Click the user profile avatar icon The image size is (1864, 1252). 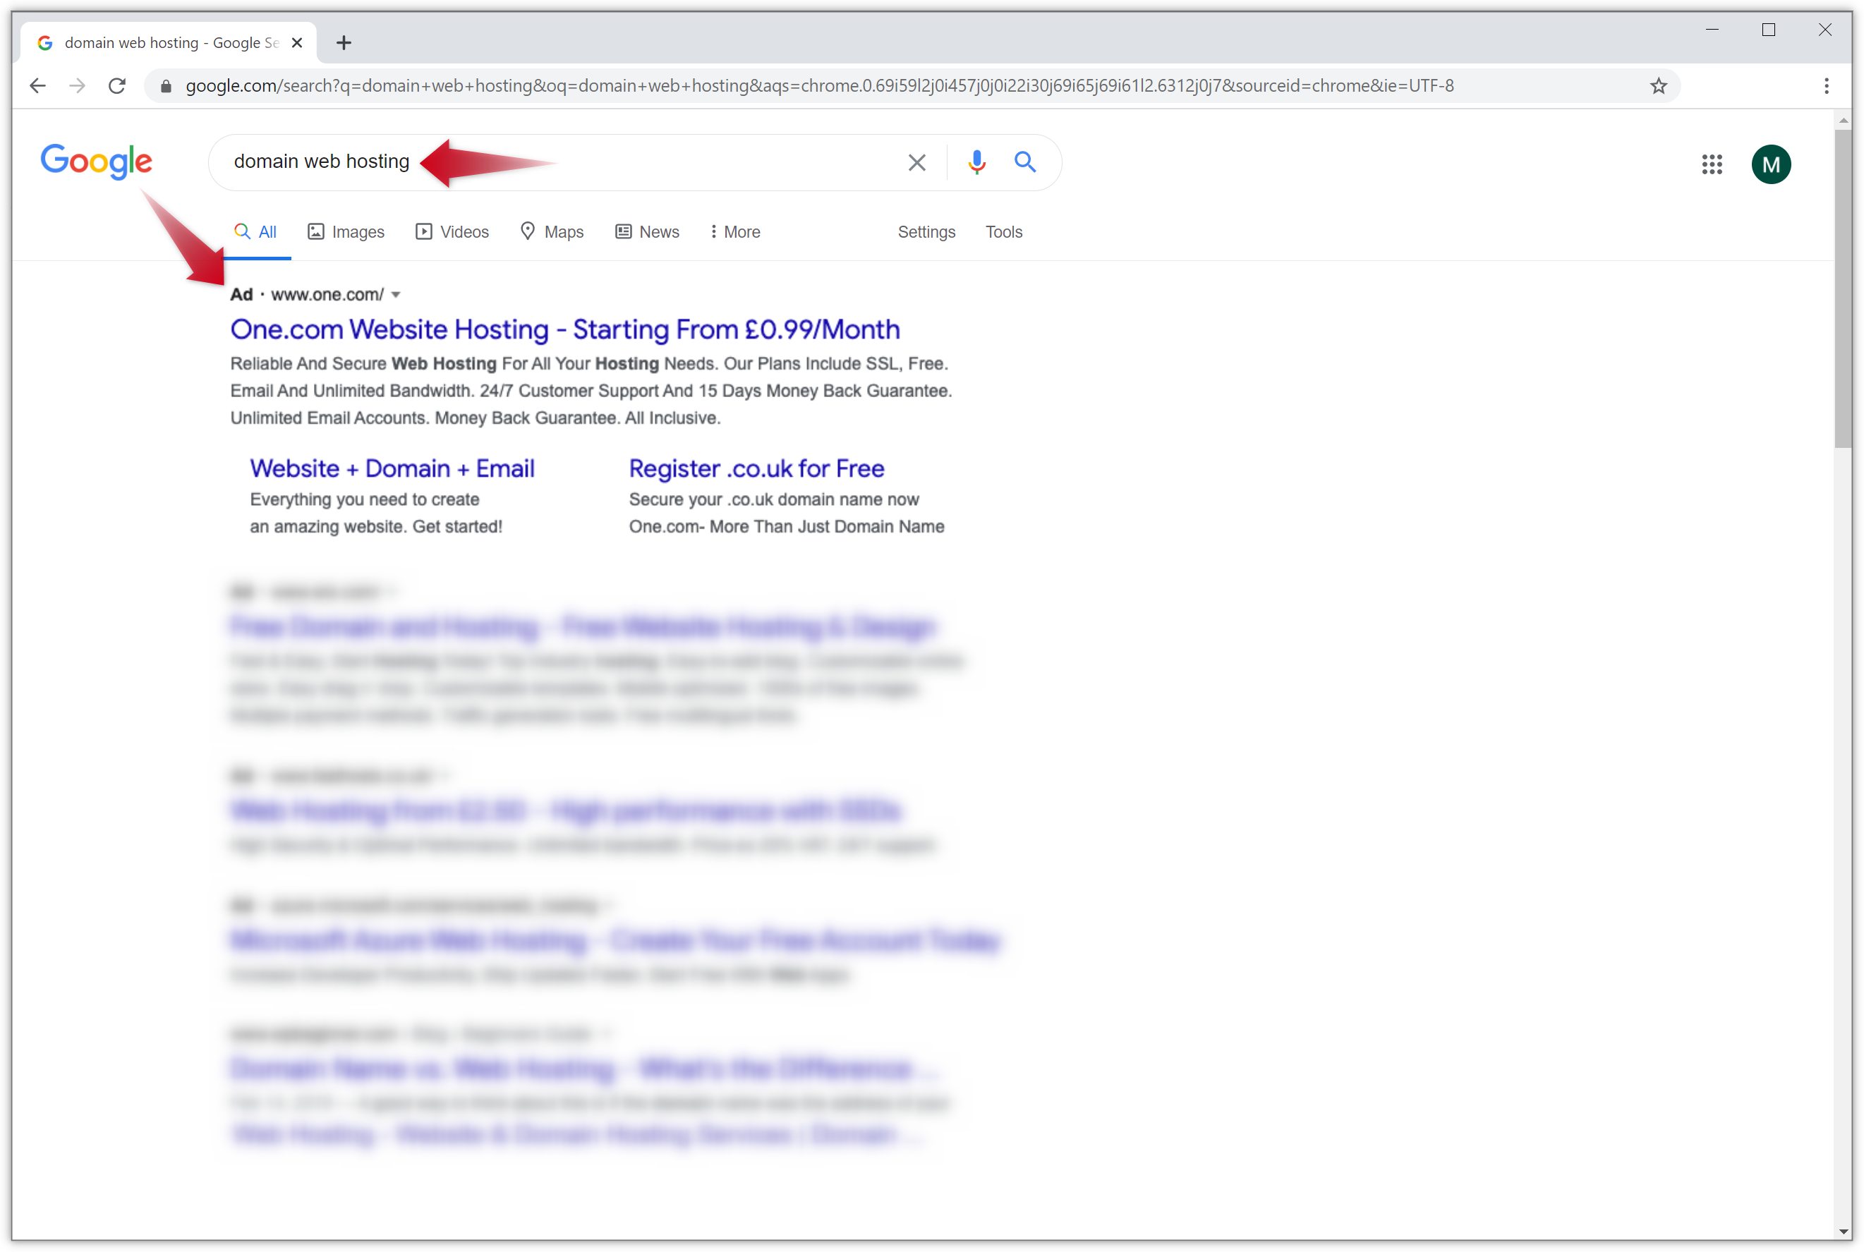pyautogui.click(x=1773, y=164)
